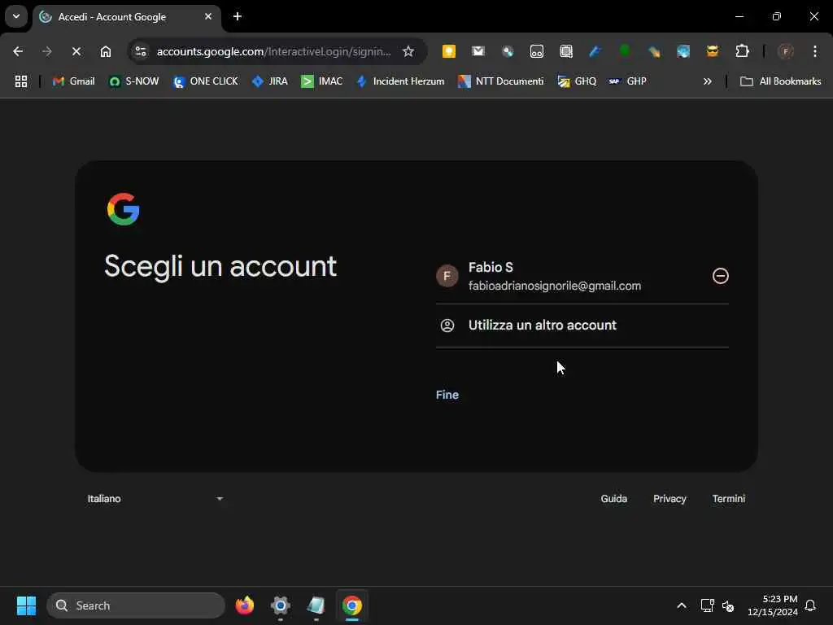833x625 pixels.
Task: Open the notifications bell
Action: (810, 605)
